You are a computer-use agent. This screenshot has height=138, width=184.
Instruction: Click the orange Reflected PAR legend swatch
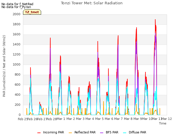tap(70, 133)
